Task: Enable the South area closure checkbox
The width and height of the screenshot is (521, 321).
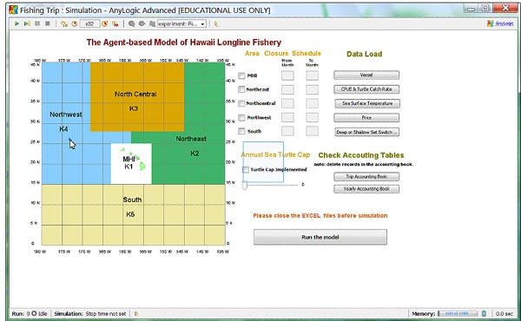Action: click(x=242, y=131)
